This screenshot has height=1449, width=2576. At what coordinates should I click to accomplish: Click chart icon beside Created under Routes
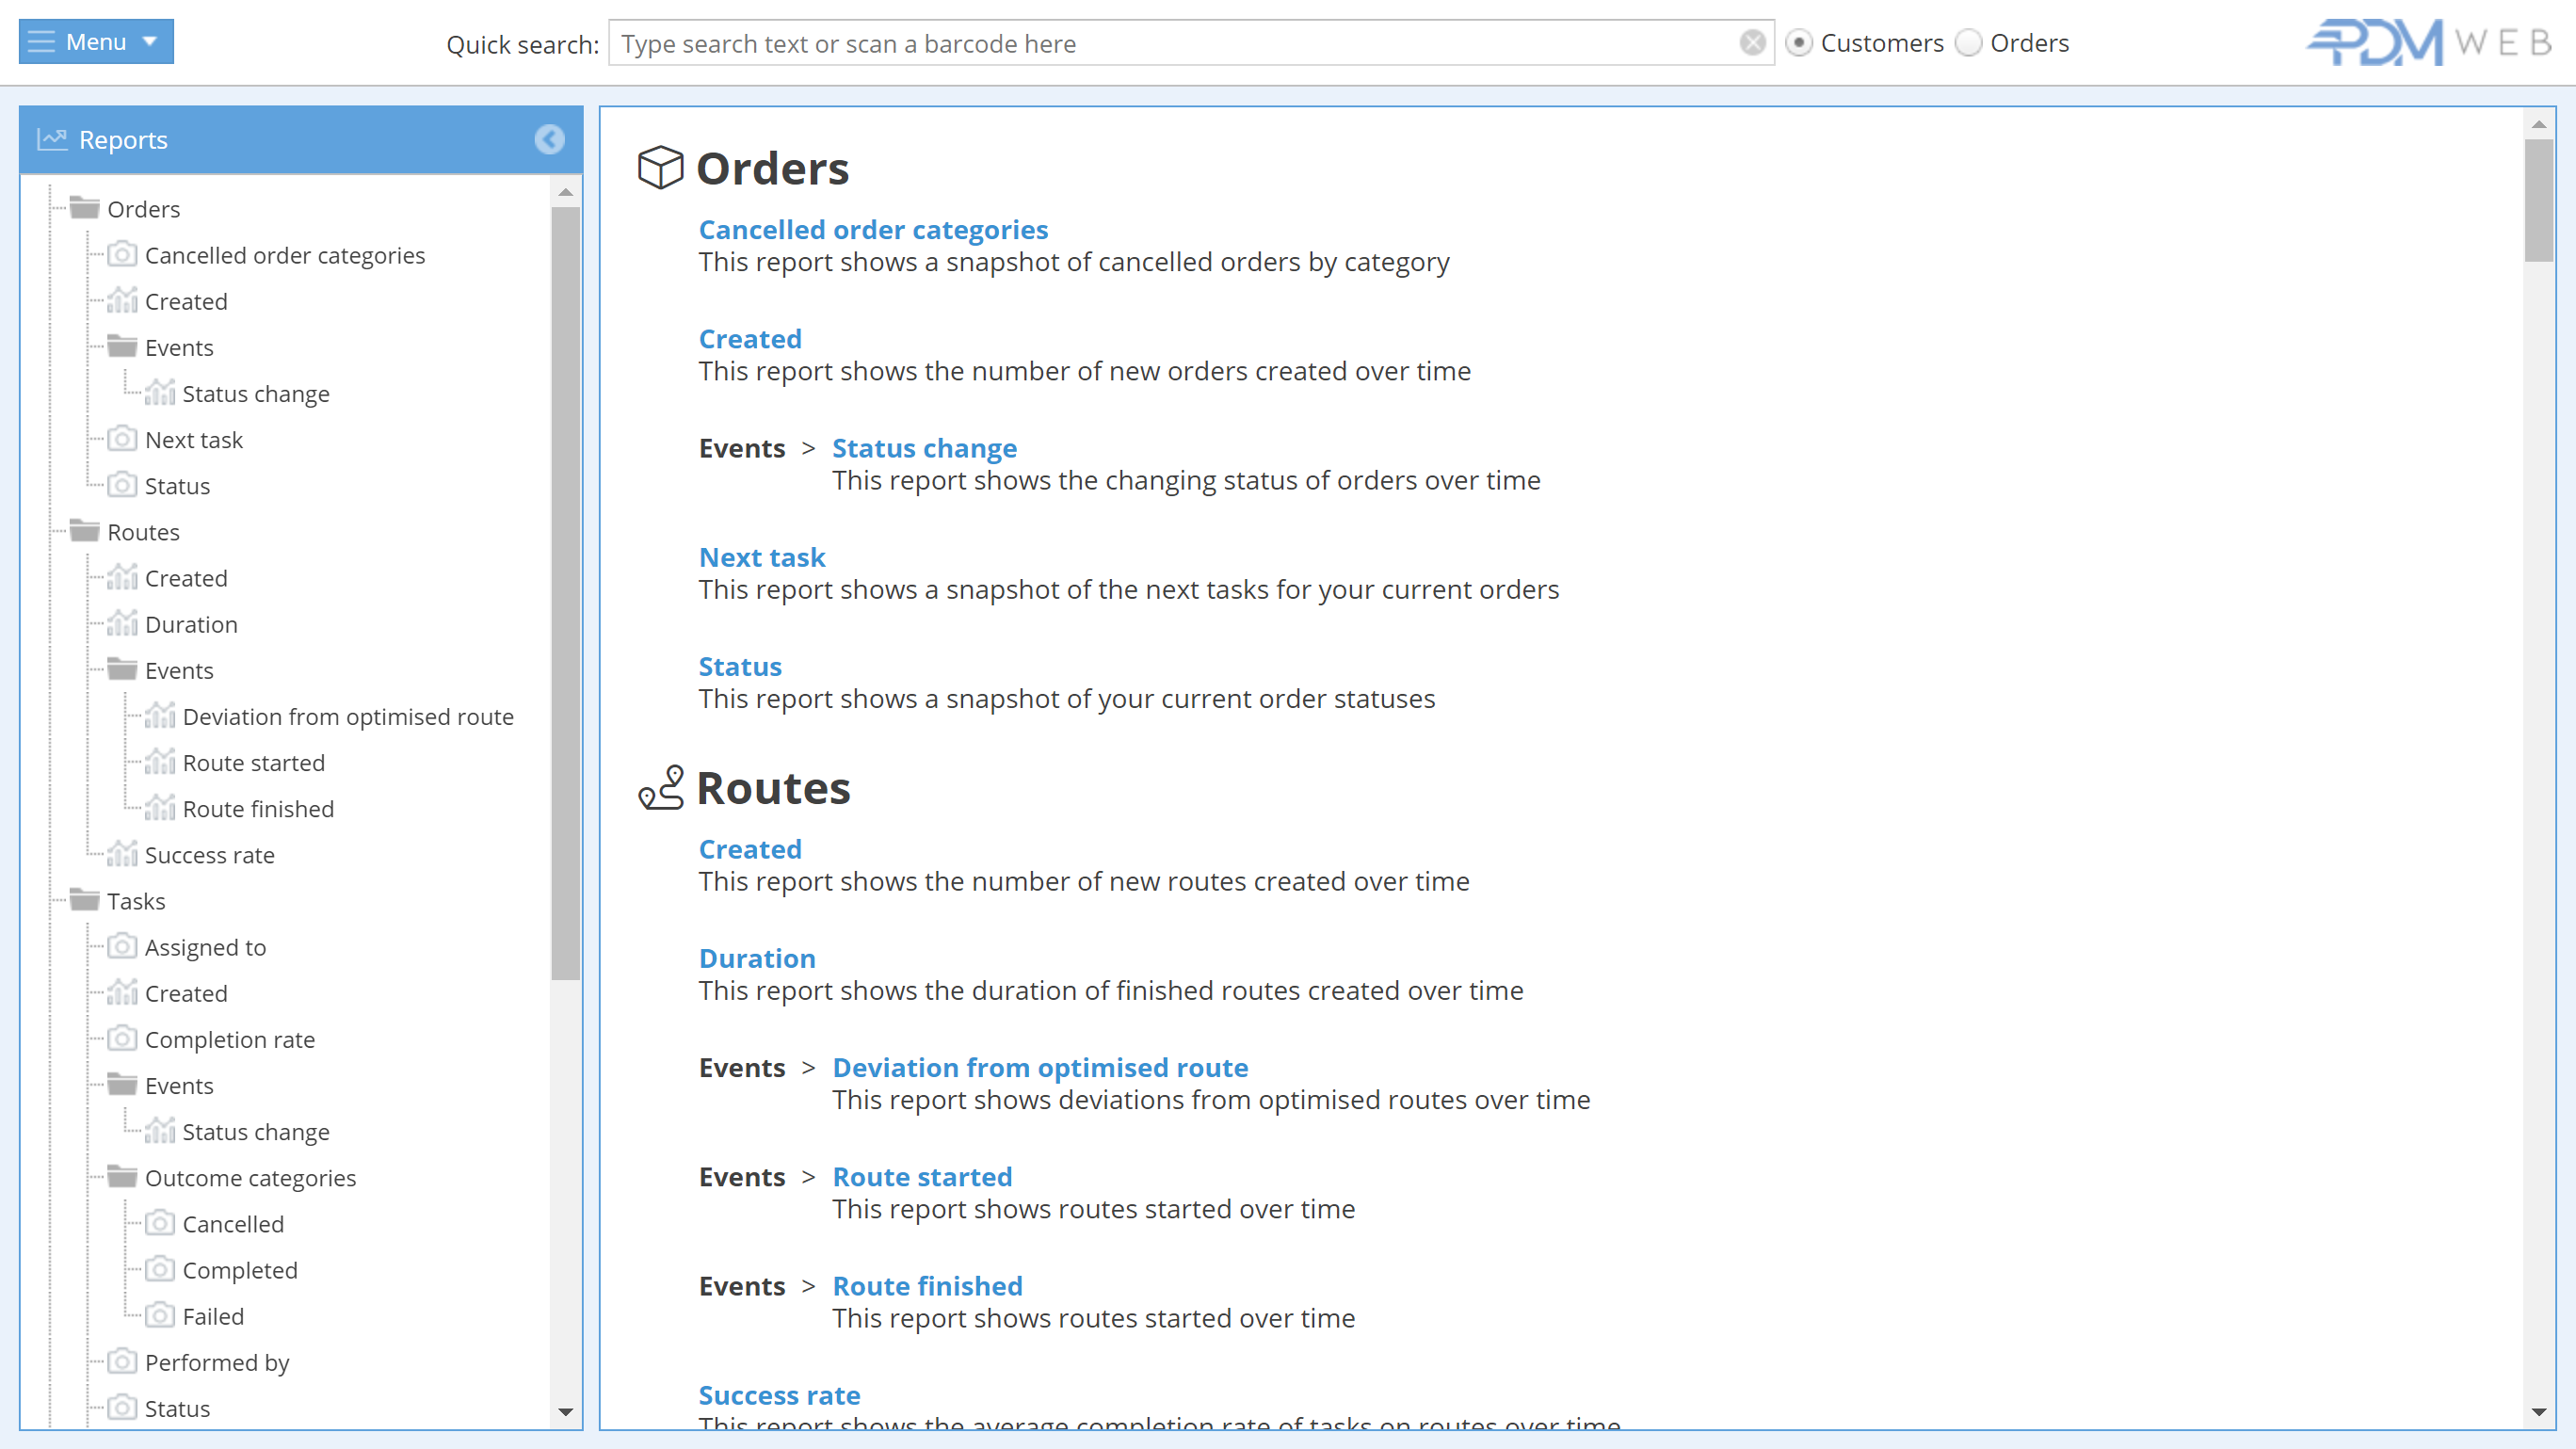coord(122,577)
